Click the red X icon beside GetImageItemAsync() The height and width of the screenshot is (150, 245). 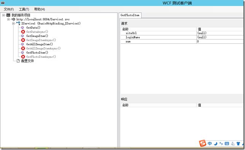23,40
